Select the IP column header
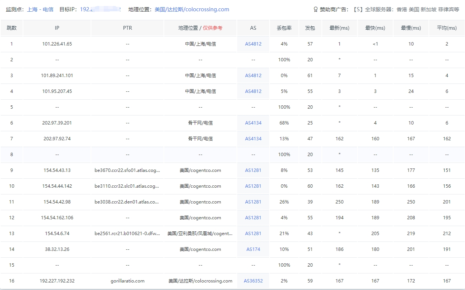Viewport: 465px width, 290px height. [57, 28]
